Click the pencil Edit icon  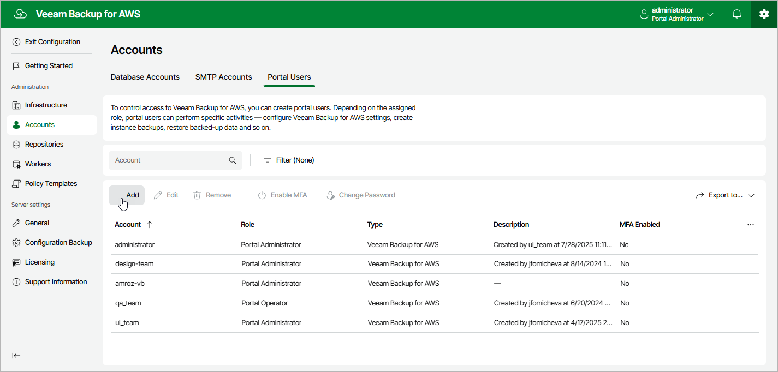(158, 195)
